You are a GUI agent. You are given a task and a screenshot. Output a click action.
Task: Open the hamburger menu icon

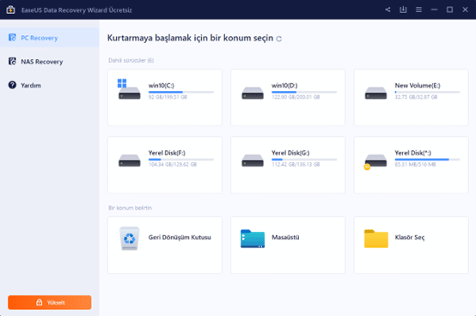tap(418, 9)
